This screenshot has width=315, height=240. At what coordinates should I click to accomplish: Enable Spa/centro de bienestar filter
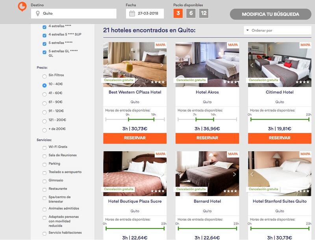click(x=44, y=198)
